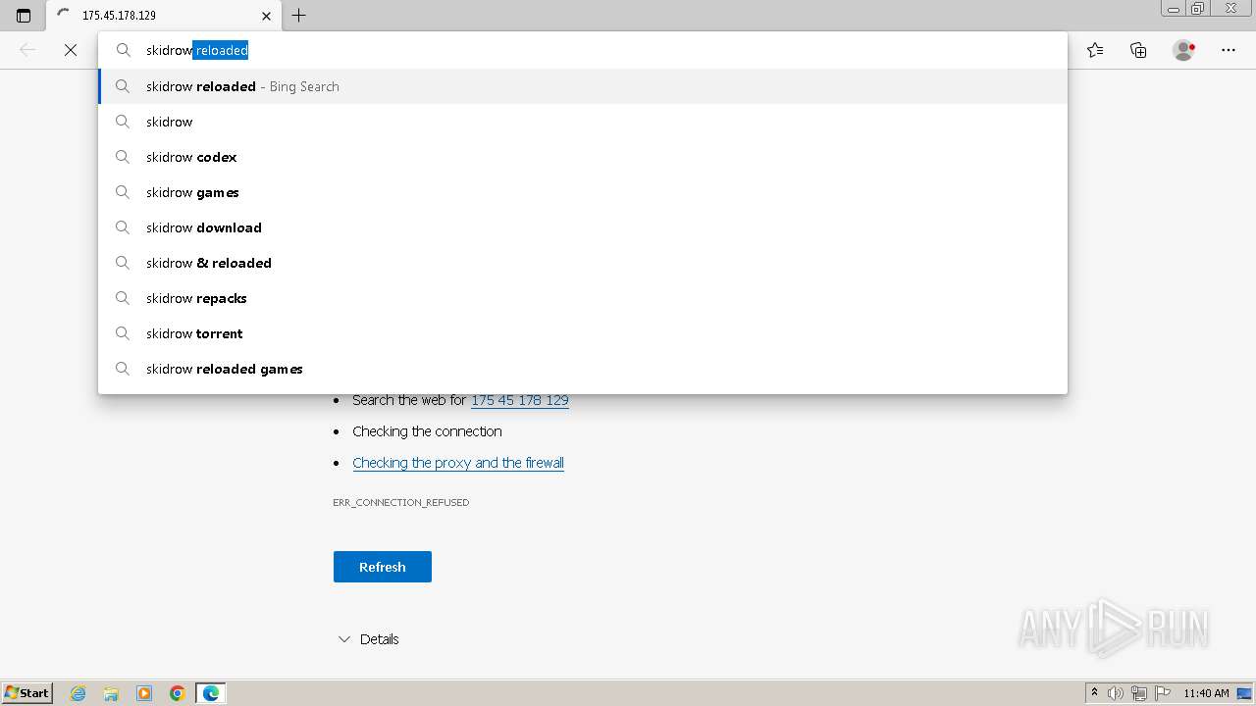Click the 11:40 AM taskbar clock

click(x=1206, y=693)
